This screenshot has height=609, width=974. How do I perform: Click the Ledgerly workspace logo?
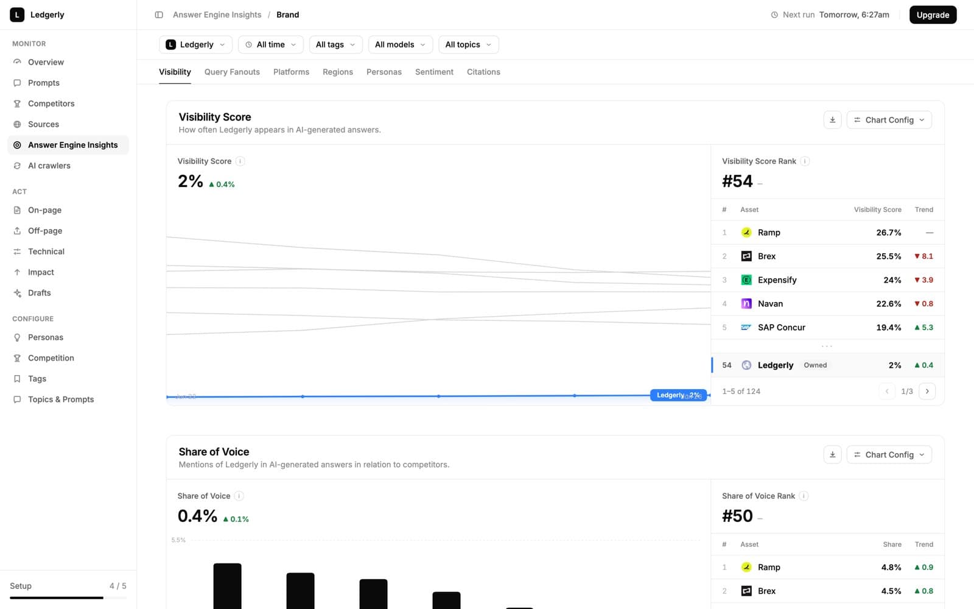pyautogui.click(x=17, y=15)
